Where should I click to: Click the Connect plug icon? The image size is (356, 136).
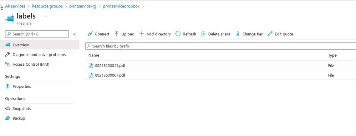(x=90, y=34)
